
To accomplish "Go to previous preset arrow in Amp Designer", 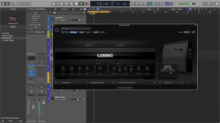I will [x=63, y=32].
